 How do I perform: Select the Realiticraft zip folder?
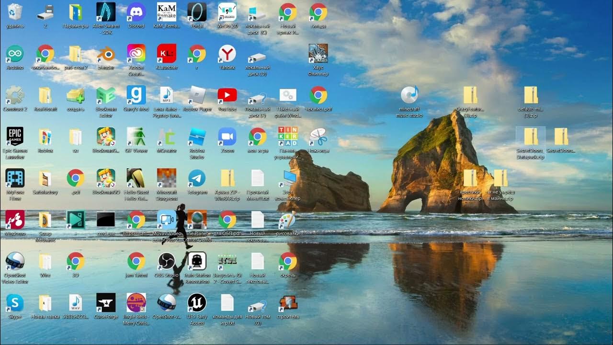click(x=45, y=95)
